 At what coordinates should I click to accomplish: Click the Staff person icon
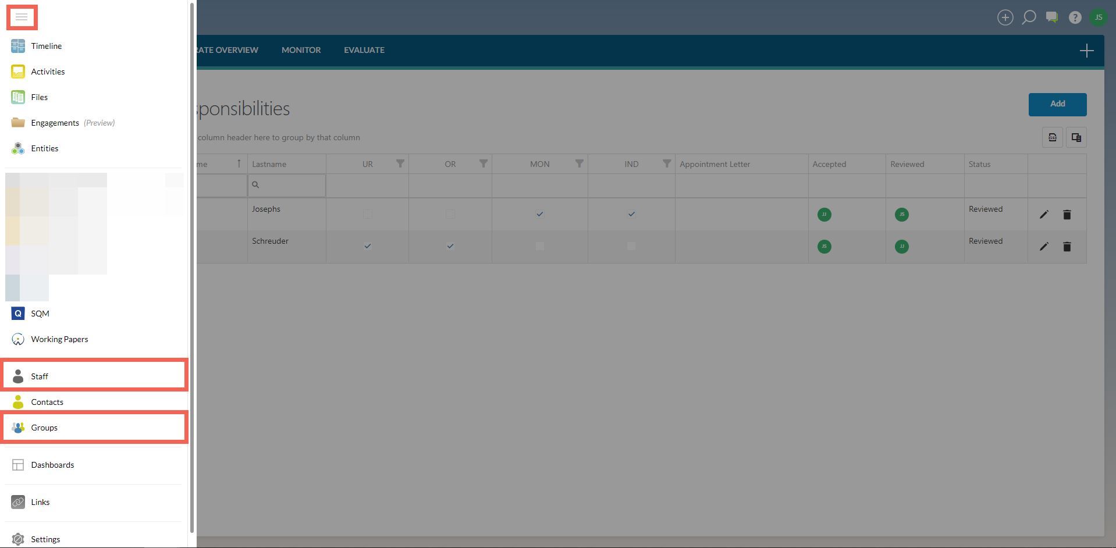point(18,376)
